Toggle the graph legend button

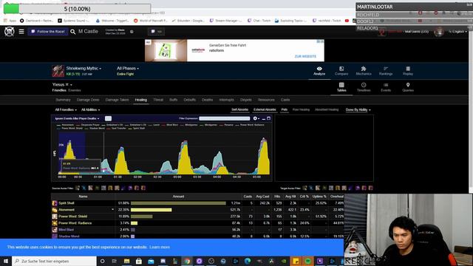[108, 118]
